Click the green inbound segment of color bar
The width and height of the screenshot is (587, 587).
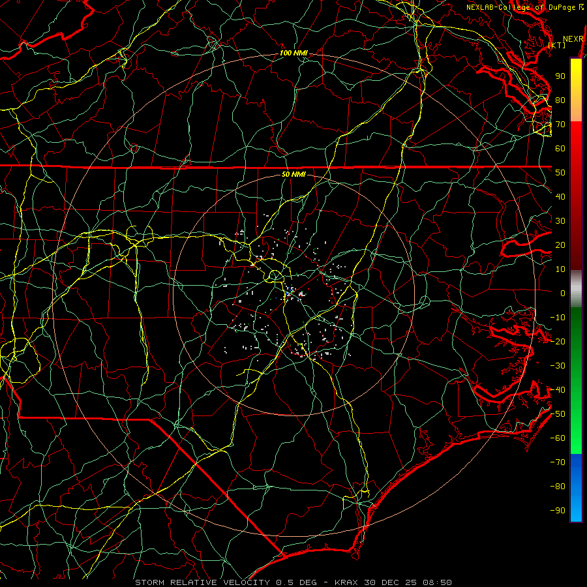[576, 380]
